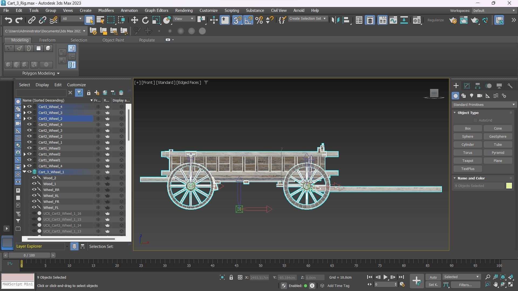Open the Motion panel tab
518x291 pixels.
click(489, 86)
